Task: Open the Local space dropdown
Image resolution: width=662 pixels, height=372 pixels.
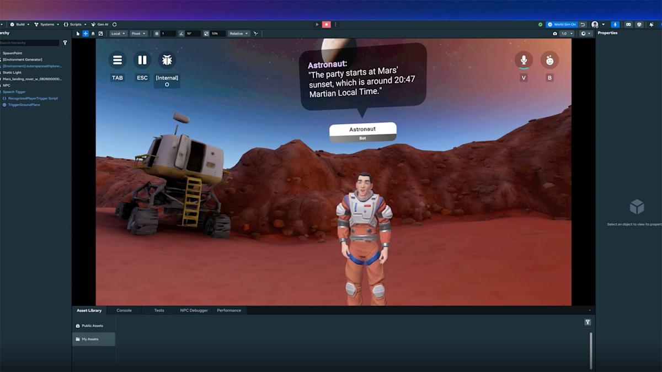Action: pyautogui.click(x=117, y=34)
